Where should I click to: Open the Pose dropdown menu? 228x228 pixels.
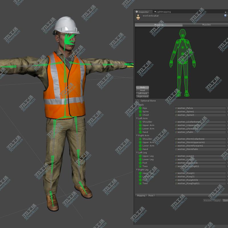click(152, 196)
